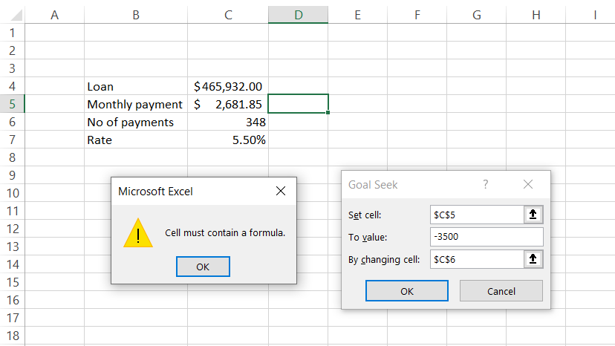Select the Loan label cell B4
The width and height of the screenshot is (615, 346).
point(135,87)
